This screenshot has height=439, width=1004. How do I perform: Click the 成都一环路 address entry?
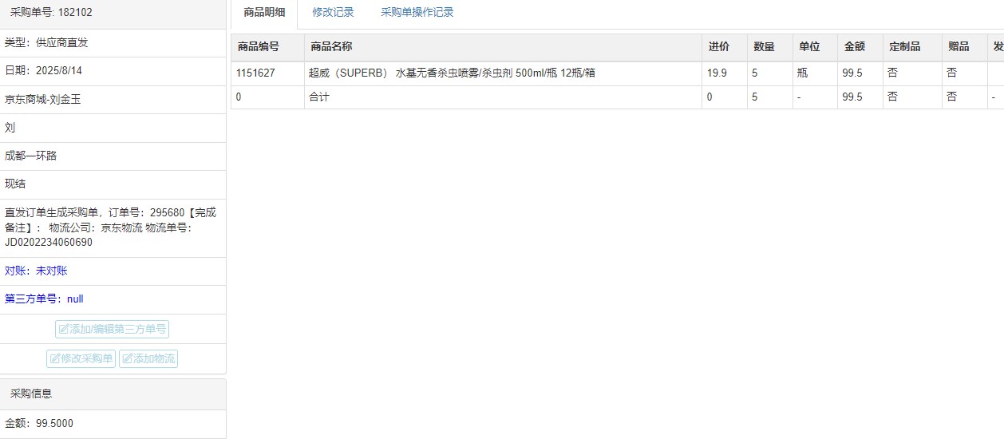[x=113, y=156]
